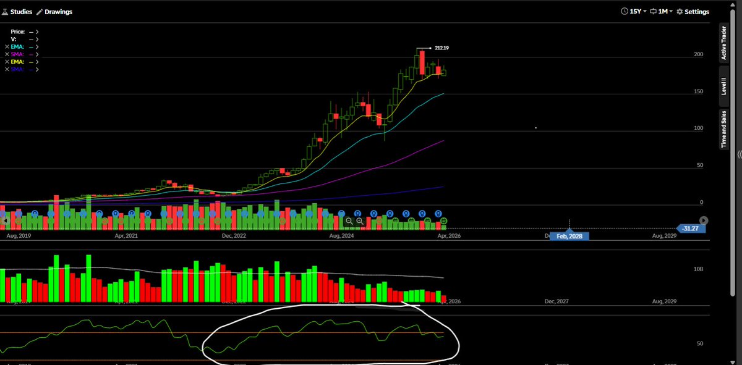The image size is (742, 365).
Task: Expand the blue SMA legend chevron
Action: click(x=37, y=70)
